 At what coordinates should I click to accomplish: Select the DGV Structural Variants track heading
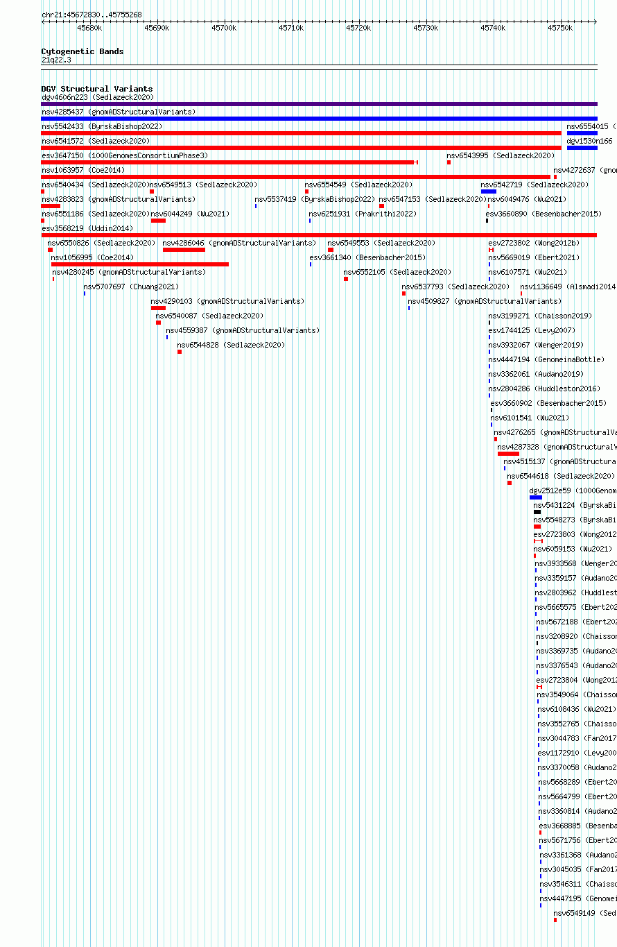tap(97, 89)
